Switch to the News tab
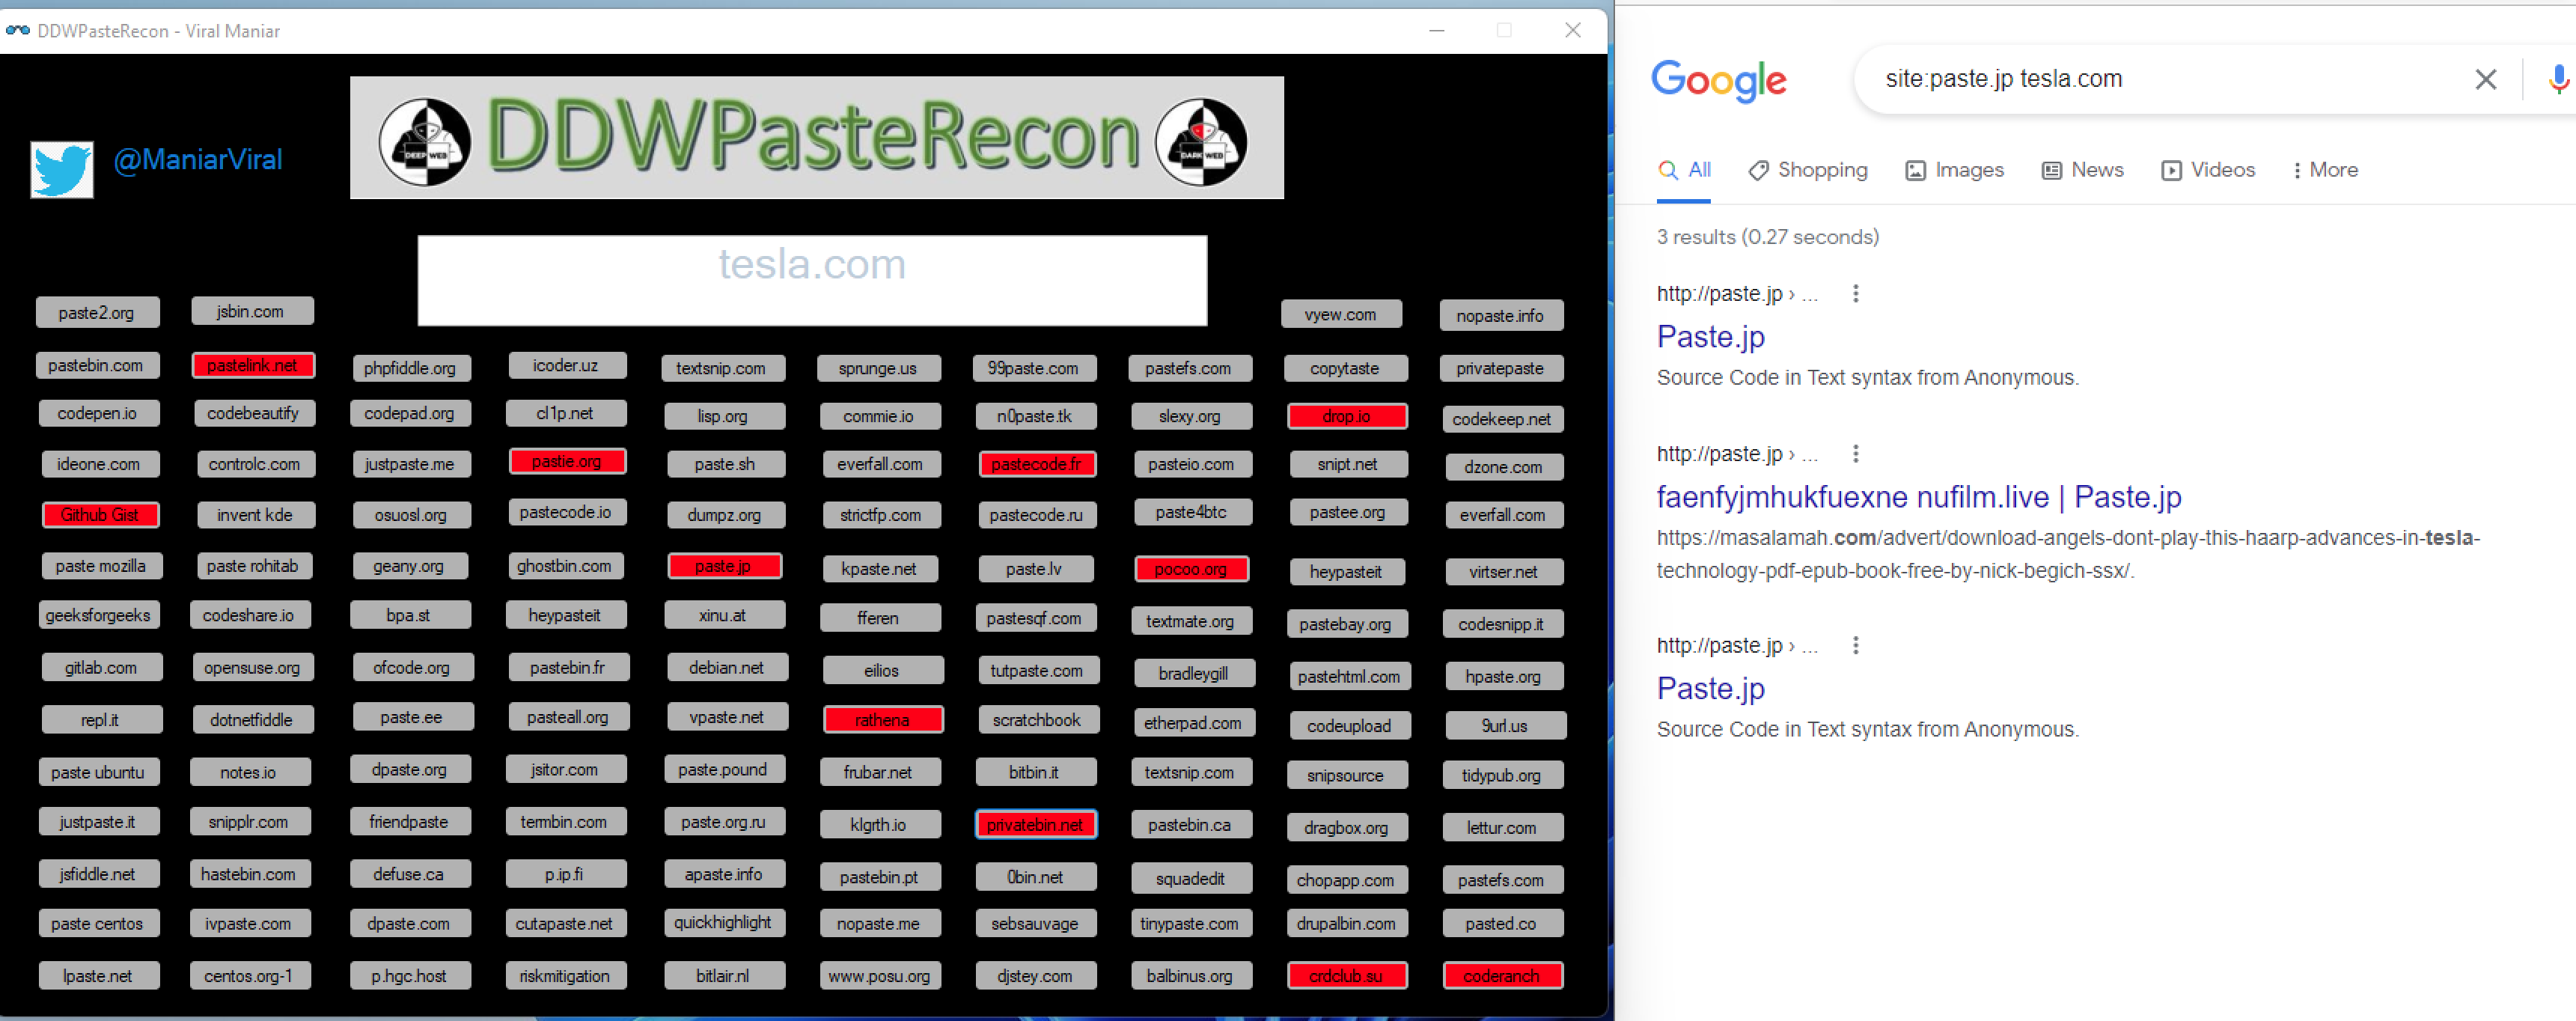 (2082, 170)
